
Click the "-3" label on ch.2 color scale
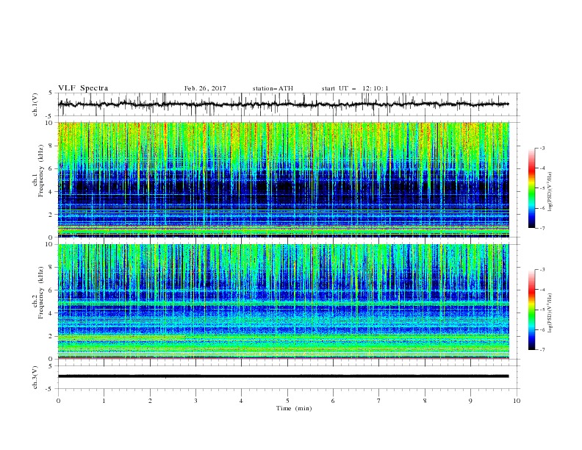pos(542,270)
